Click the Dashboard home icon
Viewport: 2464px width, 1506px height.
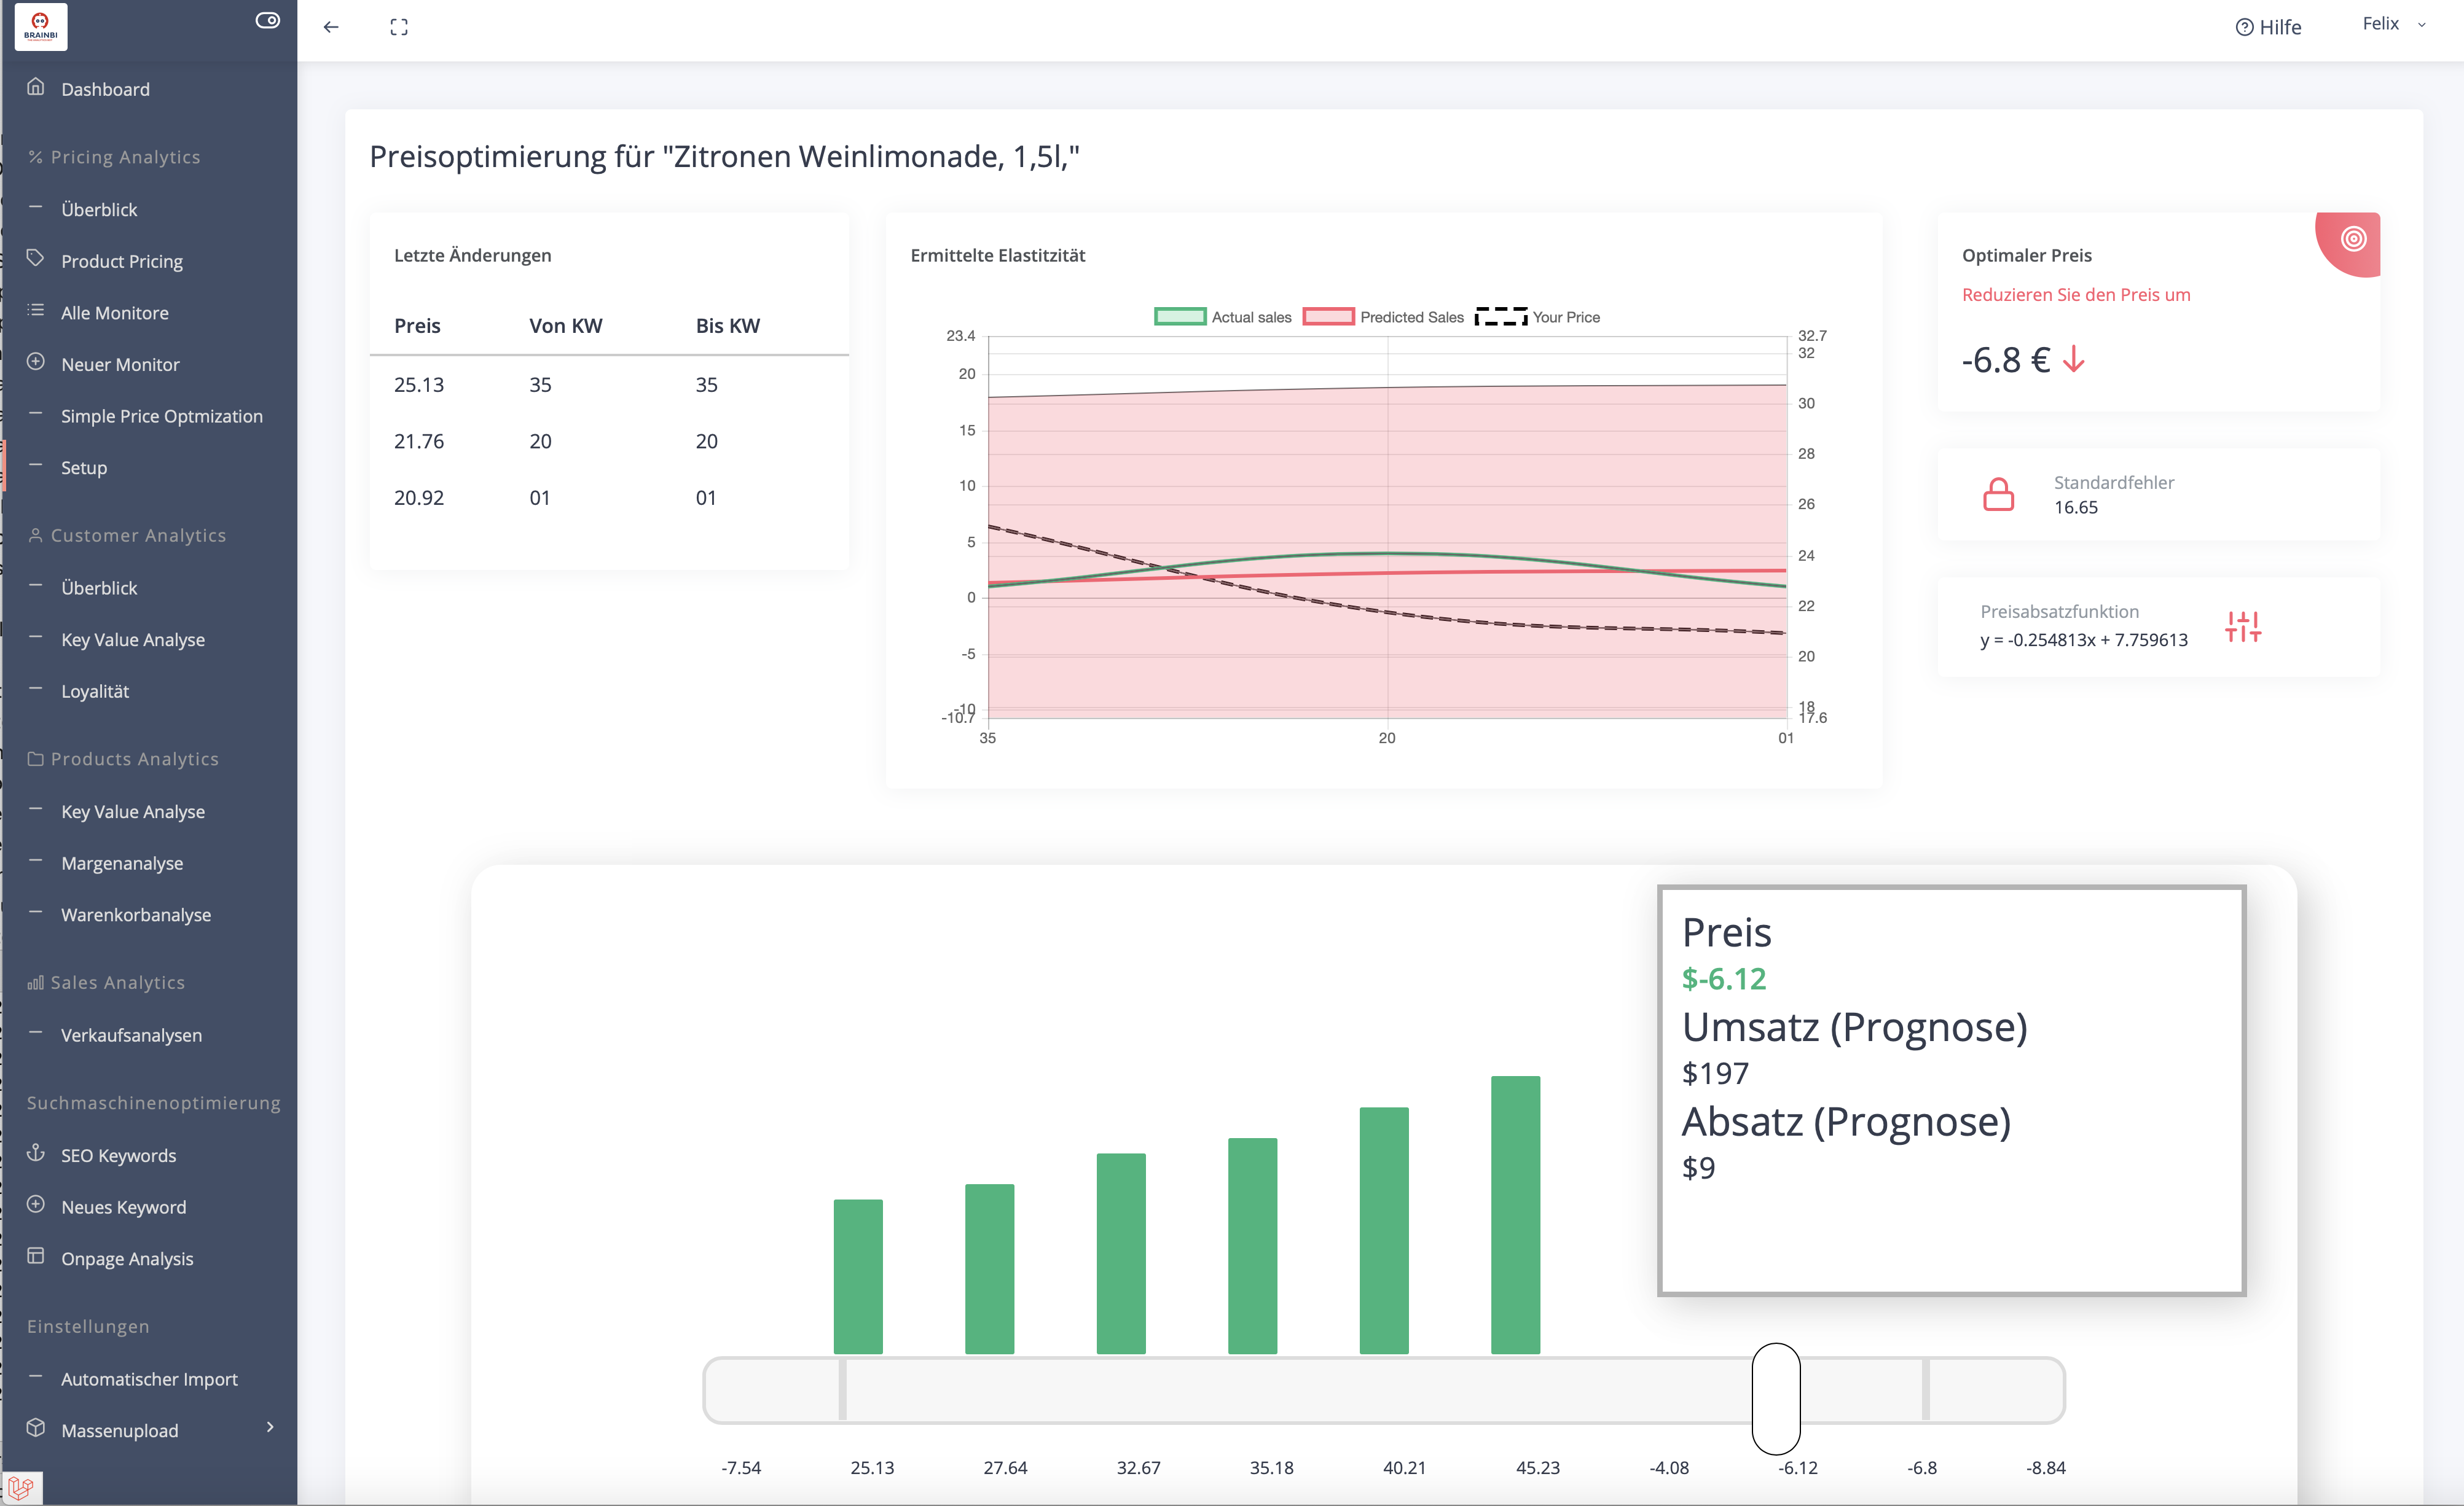(x=36, y=87)
